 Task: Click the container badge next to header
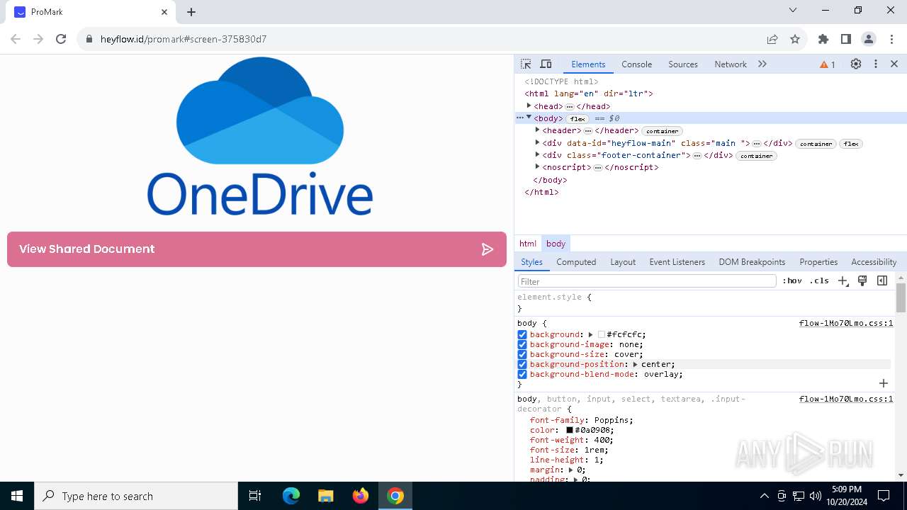tap(662, 131)
